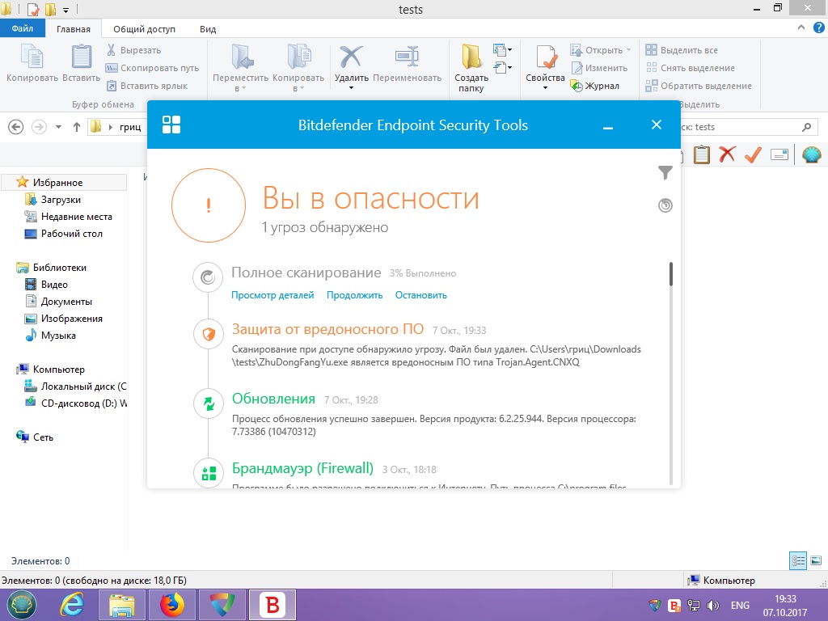Click the orange exclamation warning circle
The height and width of the screenshot is (621, 828).
209,205
